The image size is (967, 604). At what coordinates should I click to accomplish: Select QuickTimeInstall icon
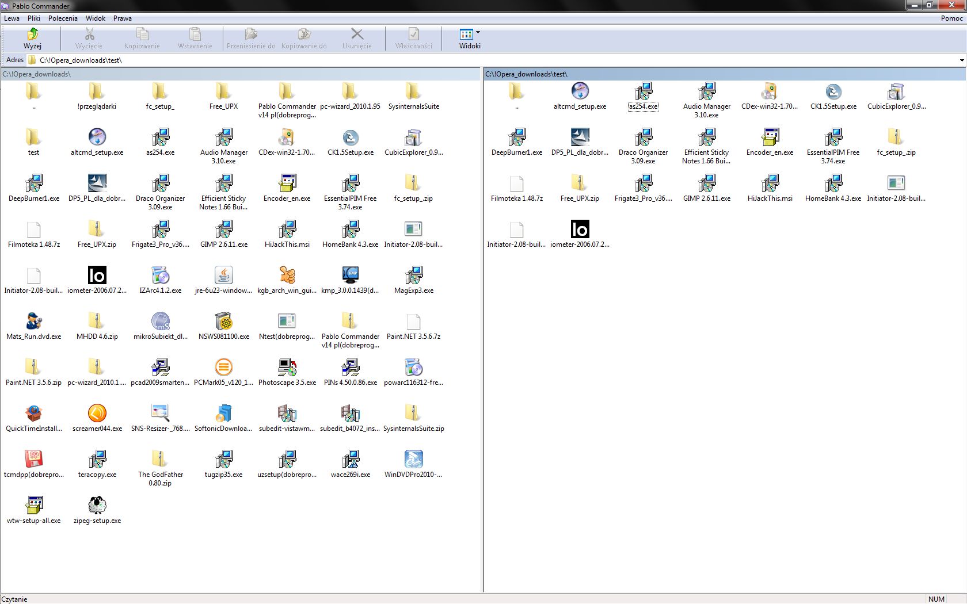pos(33,414)
